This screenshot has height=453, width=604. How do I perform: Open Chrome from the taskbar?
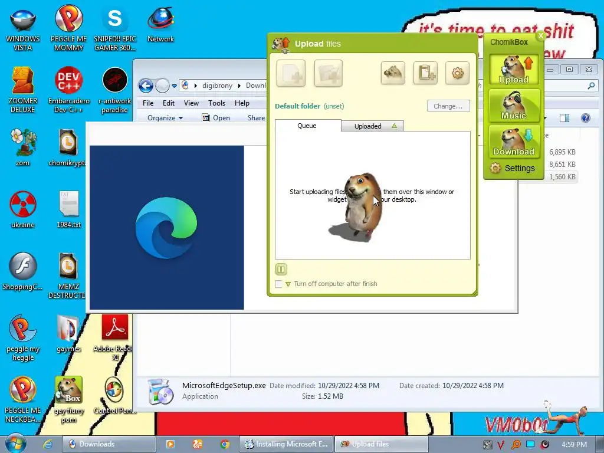tap(225, 444)
